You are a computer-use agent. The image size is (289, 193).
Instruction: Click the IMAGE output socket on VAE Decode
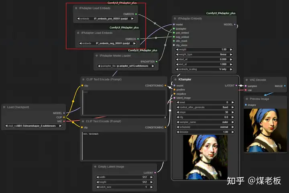coord(285,86)
